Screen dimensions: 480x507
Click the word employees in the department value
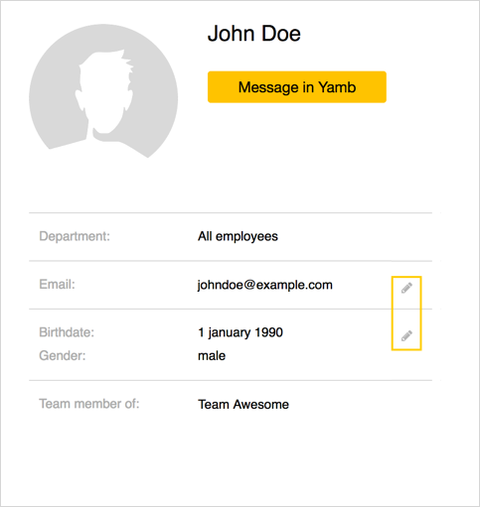click(246, 237)
